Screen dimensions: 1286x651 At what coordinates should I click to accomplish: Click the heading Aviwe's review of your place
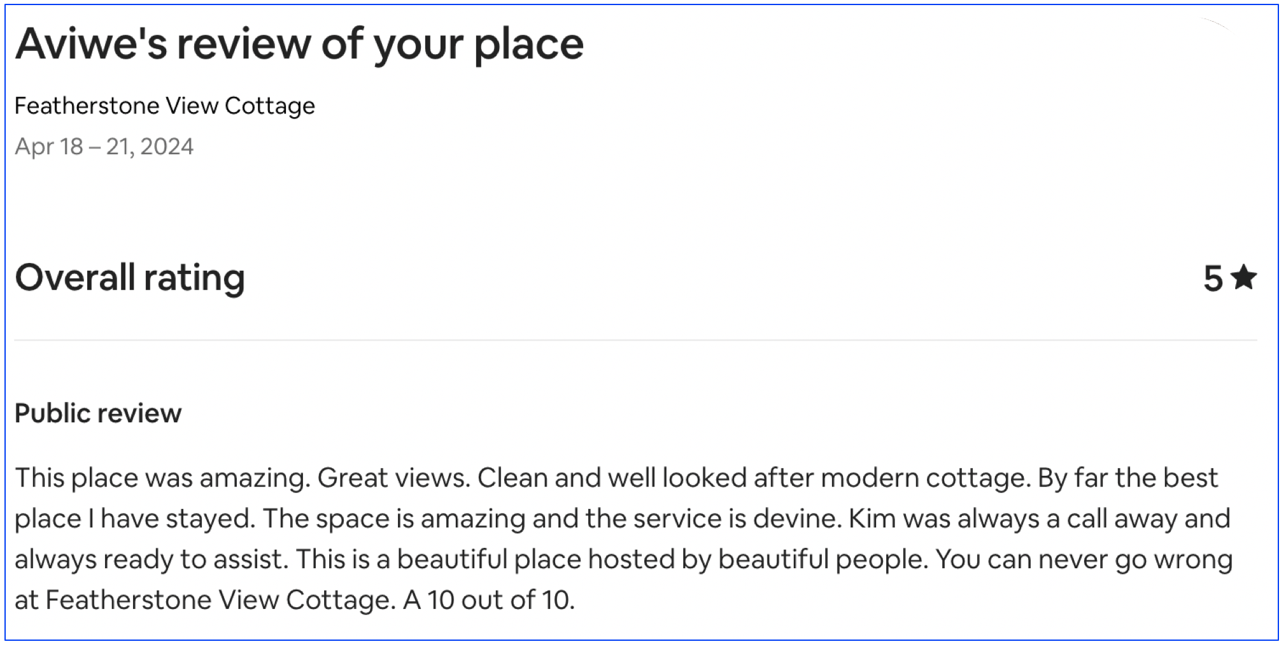tap(299, 45)
